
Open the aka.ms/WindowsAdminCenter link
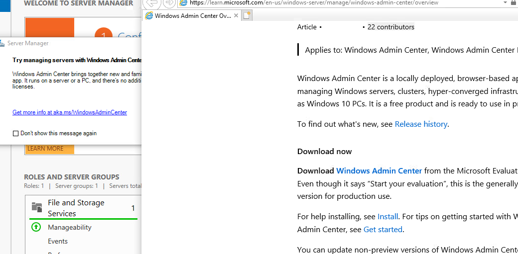tap(70, 112)
